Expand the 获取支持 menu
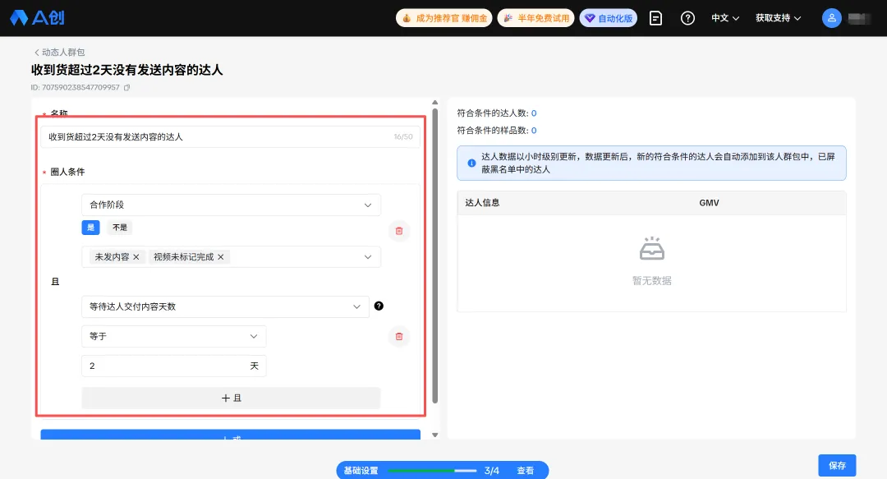The image size is (887, 479). (x=779, y=18)
